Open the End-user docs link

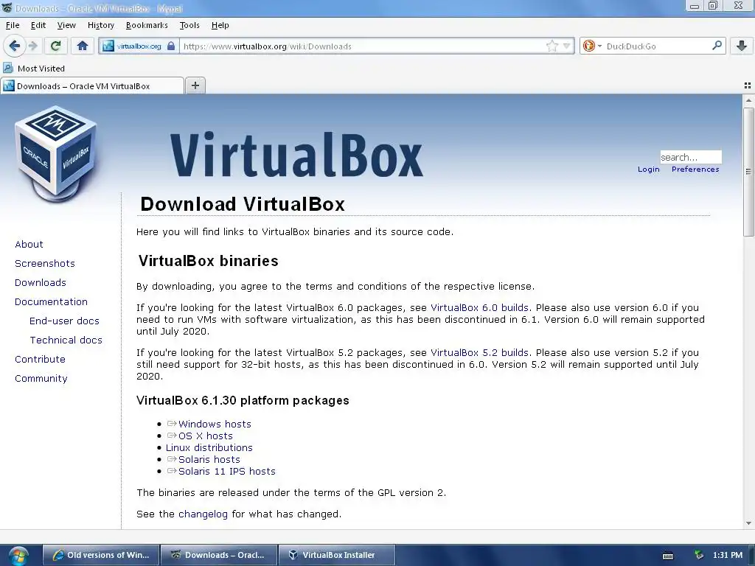tap(65, 321)
